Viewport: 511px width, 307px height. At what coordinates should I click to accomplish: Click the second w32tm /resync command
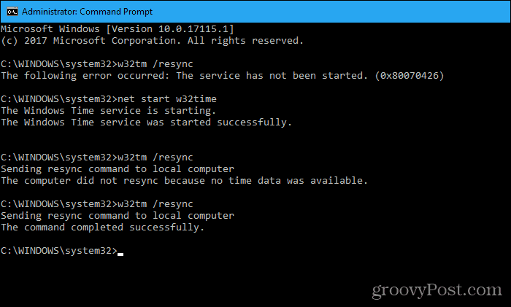pos(155,158)
